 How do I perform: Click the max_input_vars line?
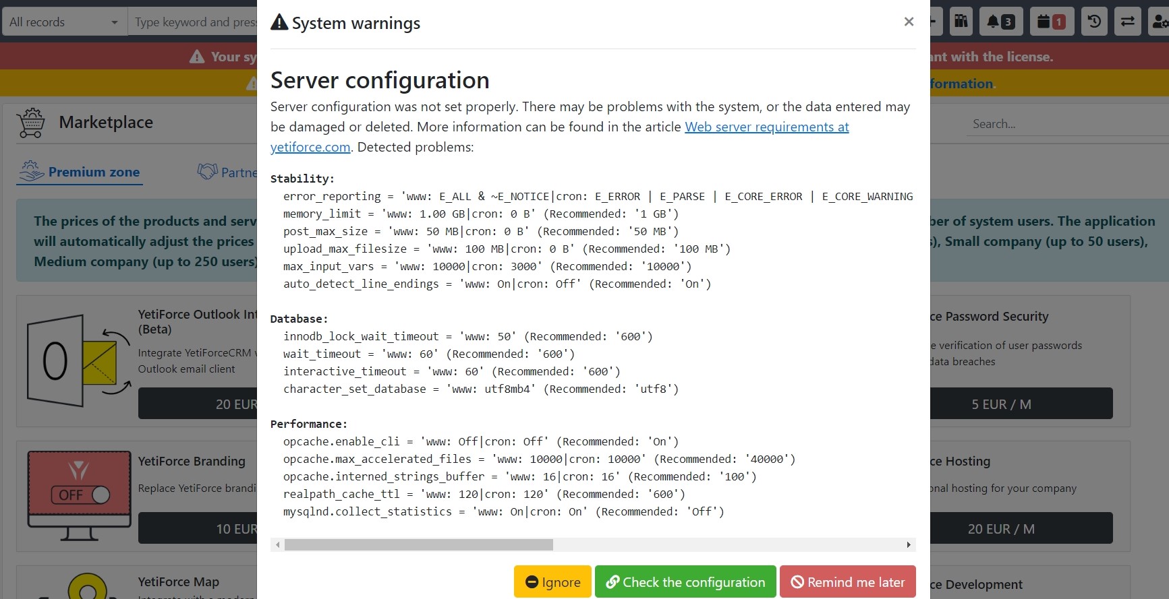click(488, 266)
